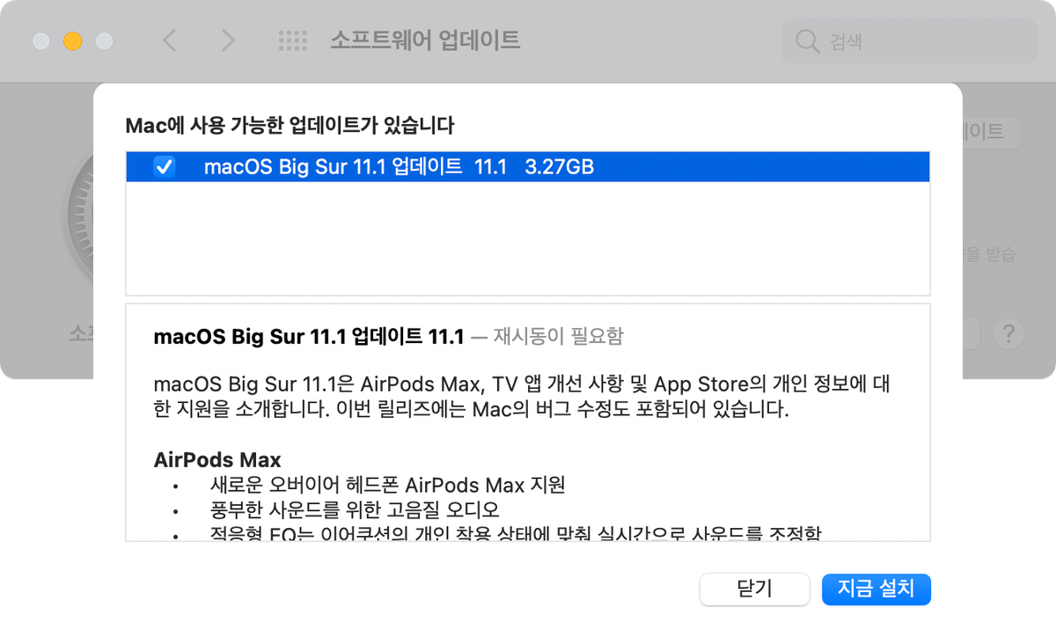Click the Mac에 사용 가능한 업데이트가 있습니다 heading
1056x637 pixels.
point(290,126)
